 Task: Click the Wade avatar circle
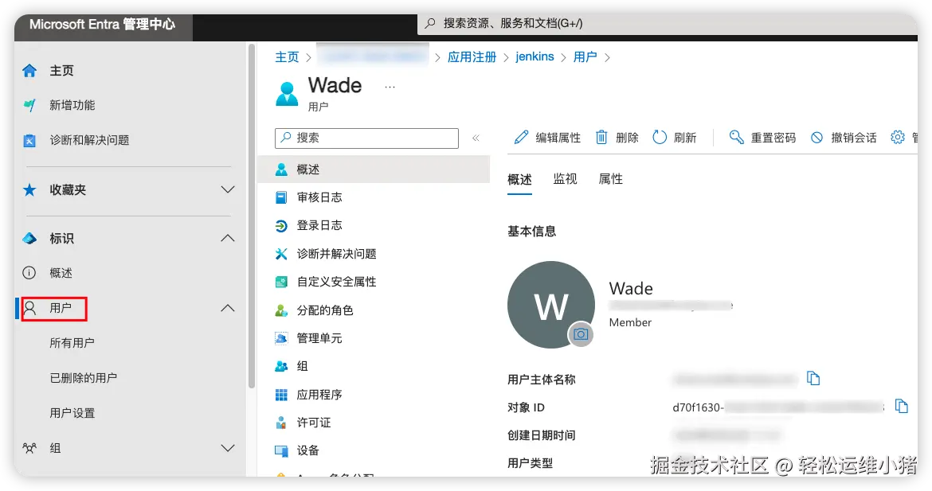551,305
